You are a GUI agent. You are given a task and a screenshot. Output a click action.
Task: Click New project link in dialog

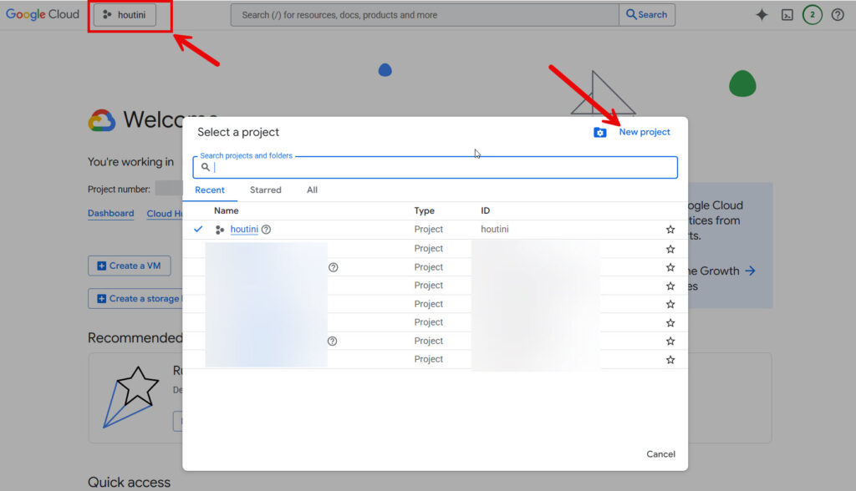click(645, 132)
